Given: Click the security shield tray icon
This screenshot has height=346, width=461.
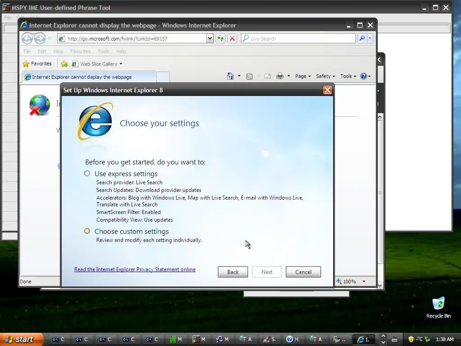Looking at the screenshot, I should click(411, 339).
